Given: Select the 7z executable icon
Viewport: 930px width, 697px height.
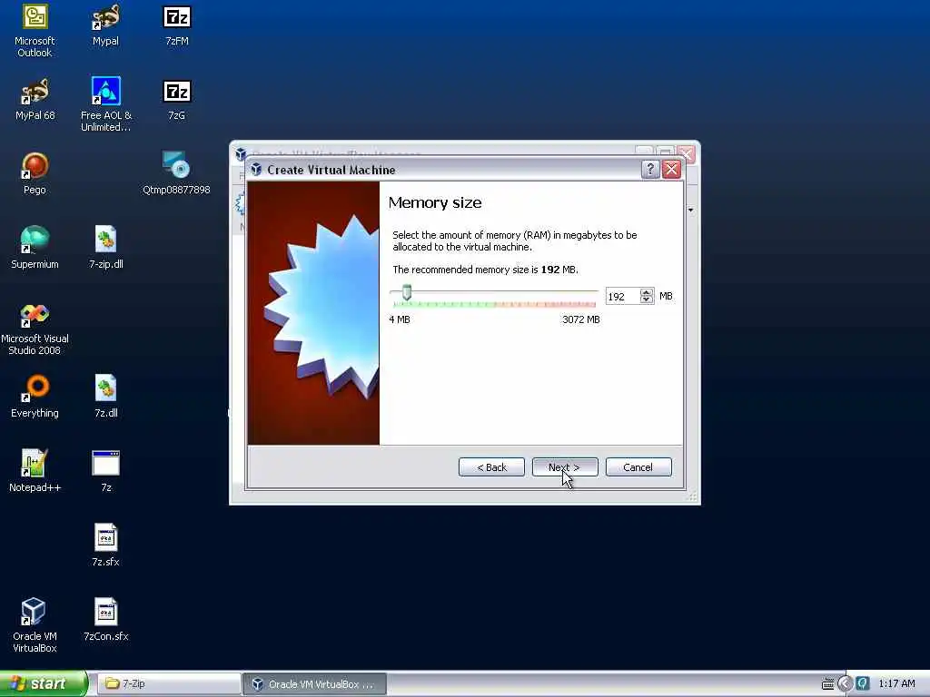Looking at the screenshot, I should (105, 471).
